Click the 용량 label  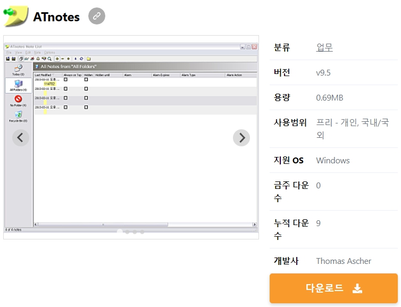(282, 97)
